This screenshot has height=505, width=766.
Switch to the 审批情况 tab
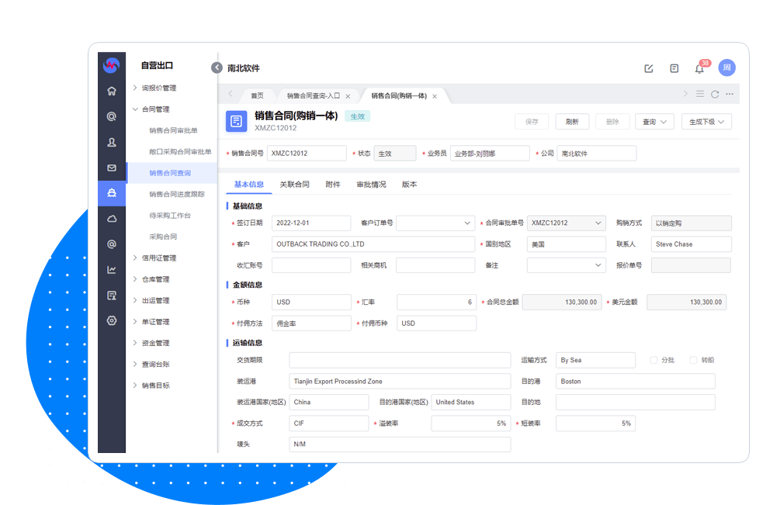(x=371, y=185)
